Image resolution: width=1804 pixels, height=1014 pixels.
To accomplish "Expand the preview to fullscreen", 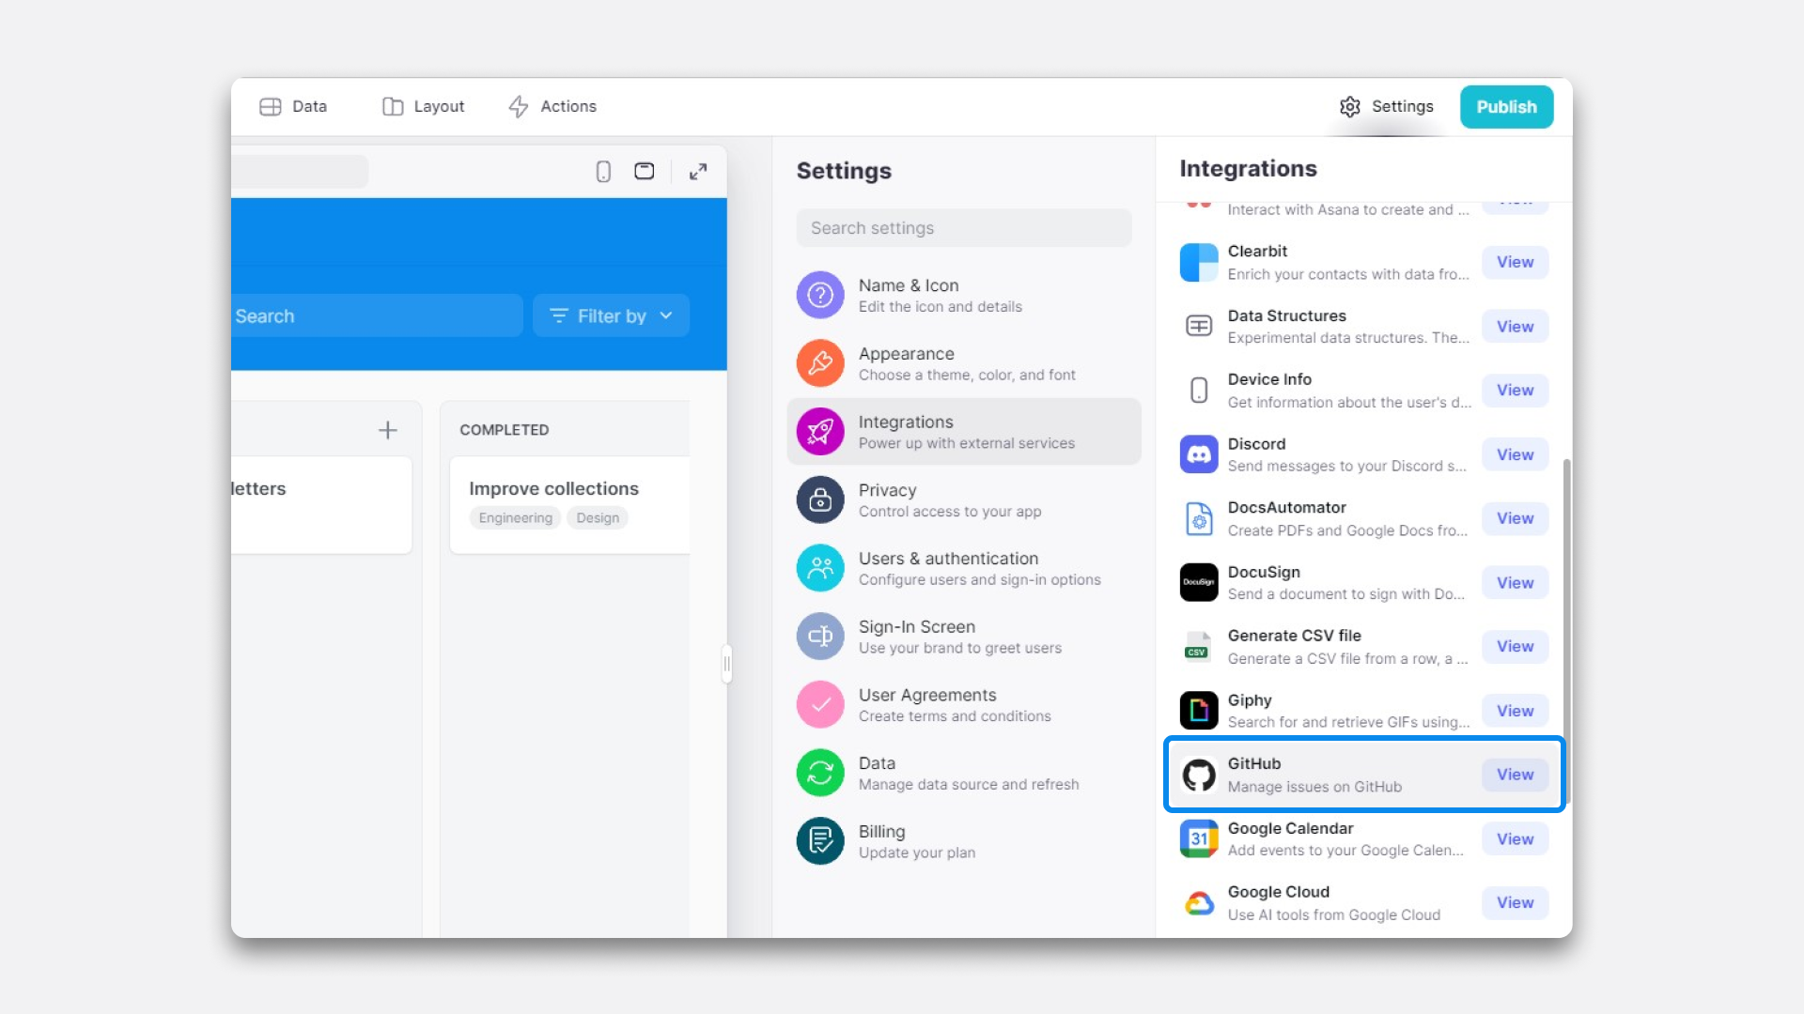I will [x=697, y=171].
